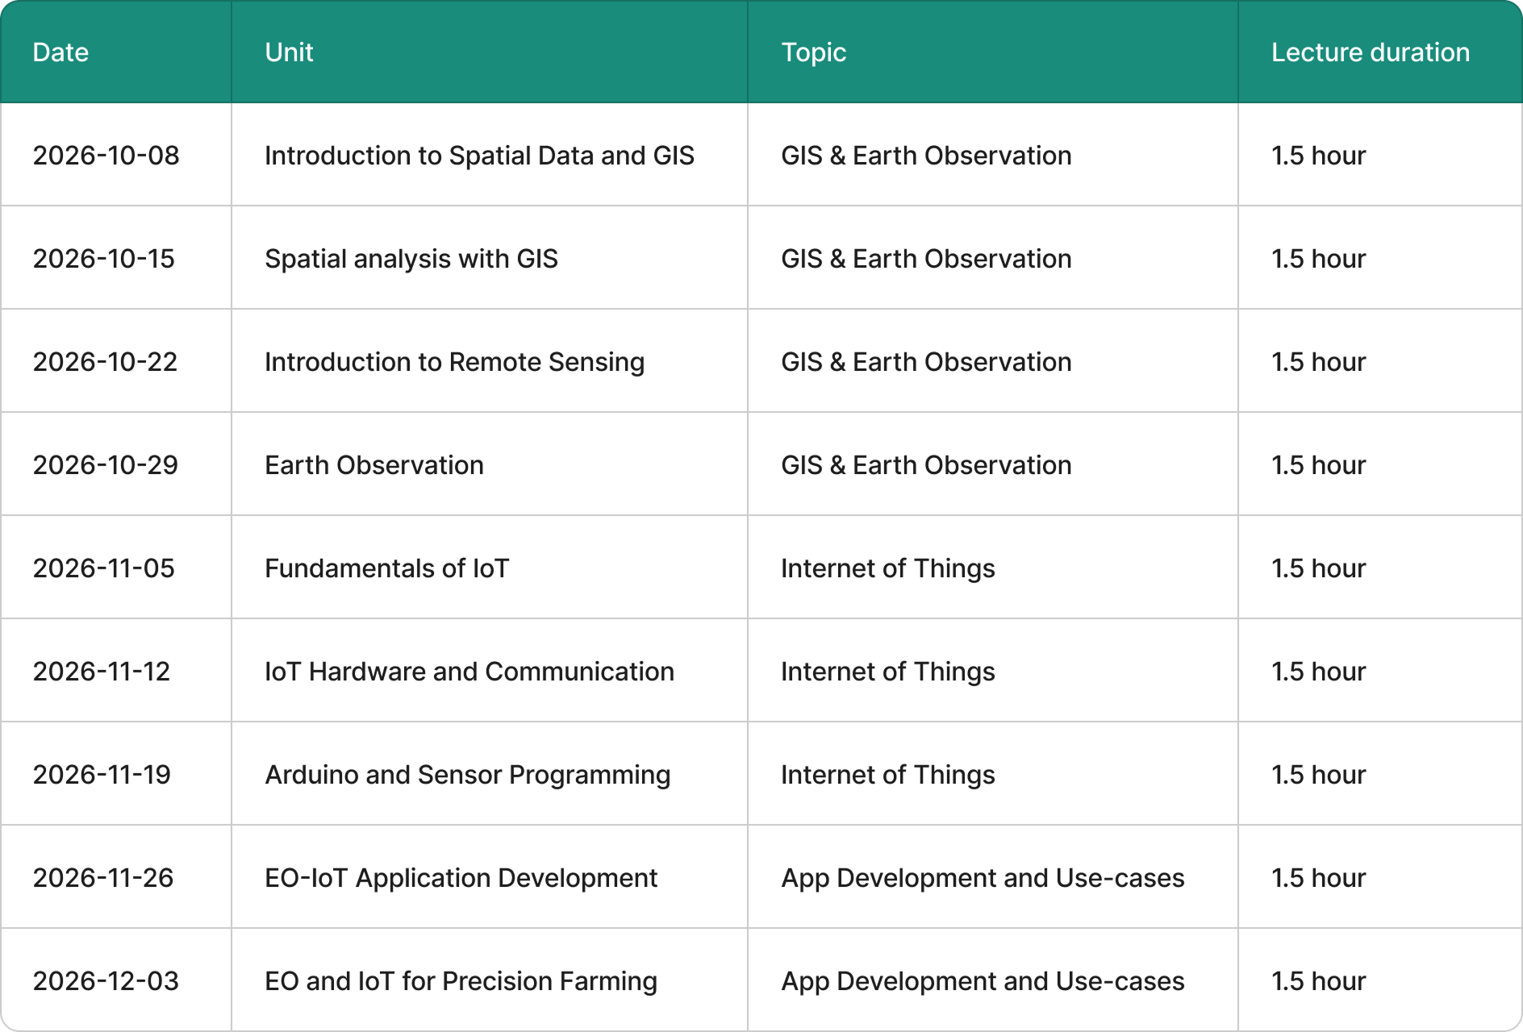Click the duration in the 2026-11-19 row
This screenshot has width=1523, height=1032.
[x=1319, y=775]
